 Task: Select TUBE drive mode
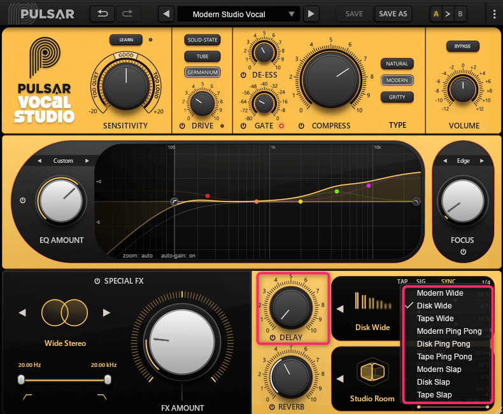pyautogui.click(x=202, y=57)
